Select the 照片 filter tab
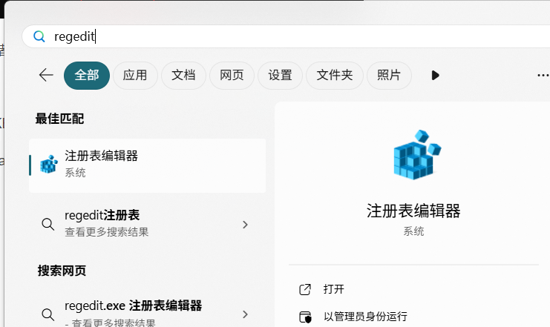The width and height of the screenshot is (550, 327). pos(389,76)
